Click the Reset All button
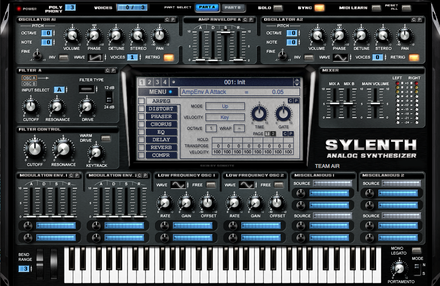This screenshot has width=440, height=286. pyautogui.click(x=406, y=8)
